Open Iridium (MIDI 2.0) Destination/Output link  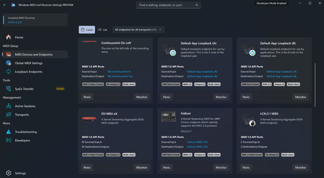coord(197,147)
